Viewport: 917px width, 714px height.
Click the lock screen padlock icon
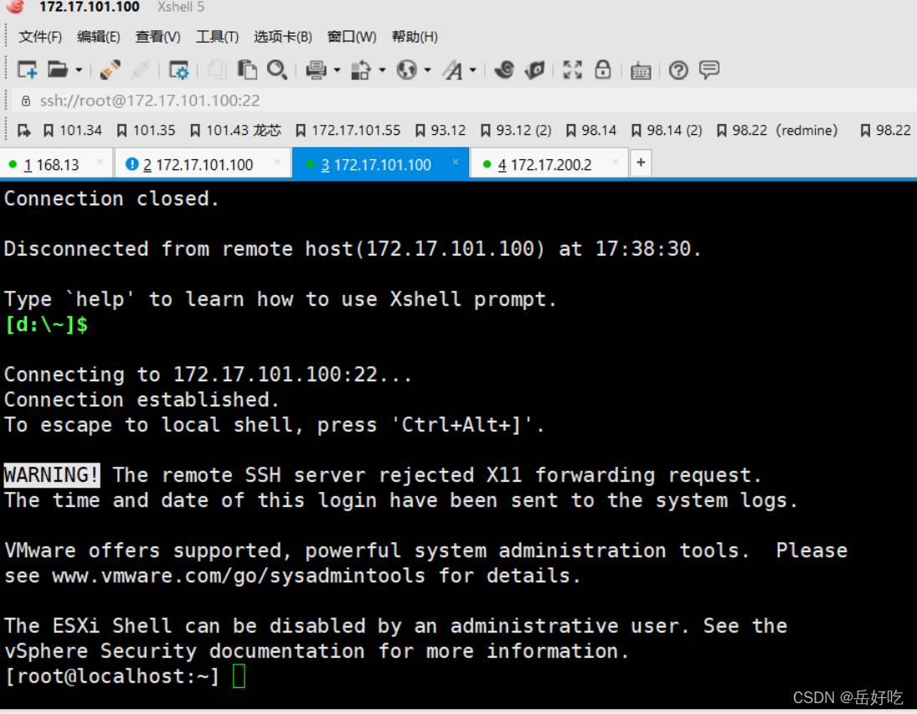pos(603,70)
